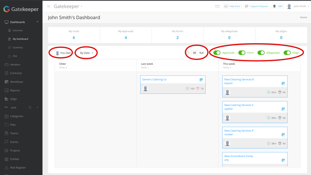Click the Support Request chat icon
The height and width of the screenshot is (175, 311).
coord(246,6)
